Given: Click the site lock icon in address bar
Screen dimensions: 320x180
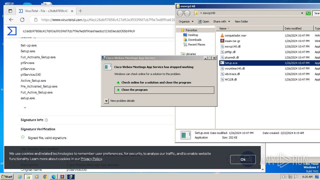Looking at the screenshot, I should pyautogui.click(x=36, y=20).
